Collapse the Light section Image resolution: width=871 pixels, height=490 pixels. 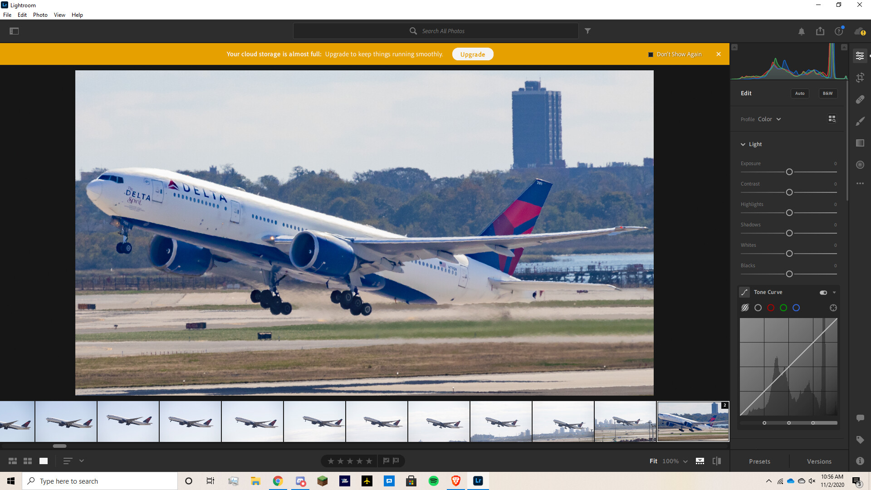pyautogui.click(x=743, y=144)
